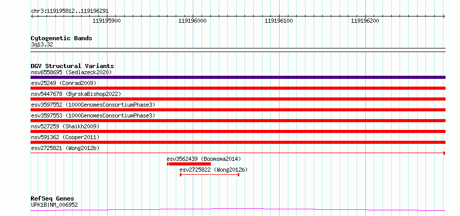460x216 pixels.
Task: Select the nsv527259 (Shaikh2009) red bar
Action: coord(238,131)
